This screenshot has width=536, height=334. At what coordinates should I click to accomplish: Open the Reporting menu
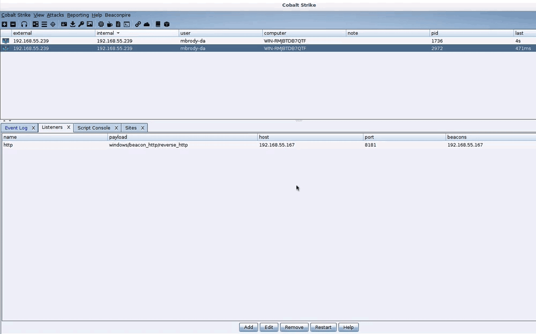tap(78, 15)
